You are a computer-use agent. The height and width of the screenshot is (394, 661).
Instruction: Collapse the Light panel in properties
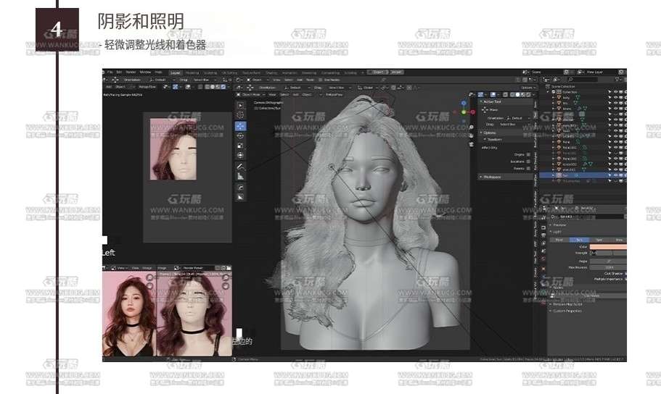(x=557, y=232)
